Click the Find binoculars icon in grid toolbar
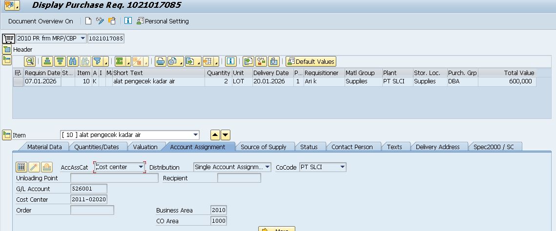 [73, 61]
